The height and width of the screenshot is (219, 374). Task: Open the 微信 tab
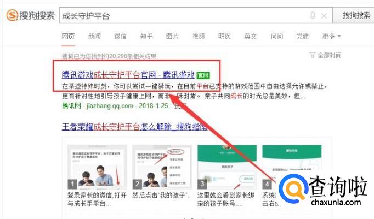click(x=120, y=36)
